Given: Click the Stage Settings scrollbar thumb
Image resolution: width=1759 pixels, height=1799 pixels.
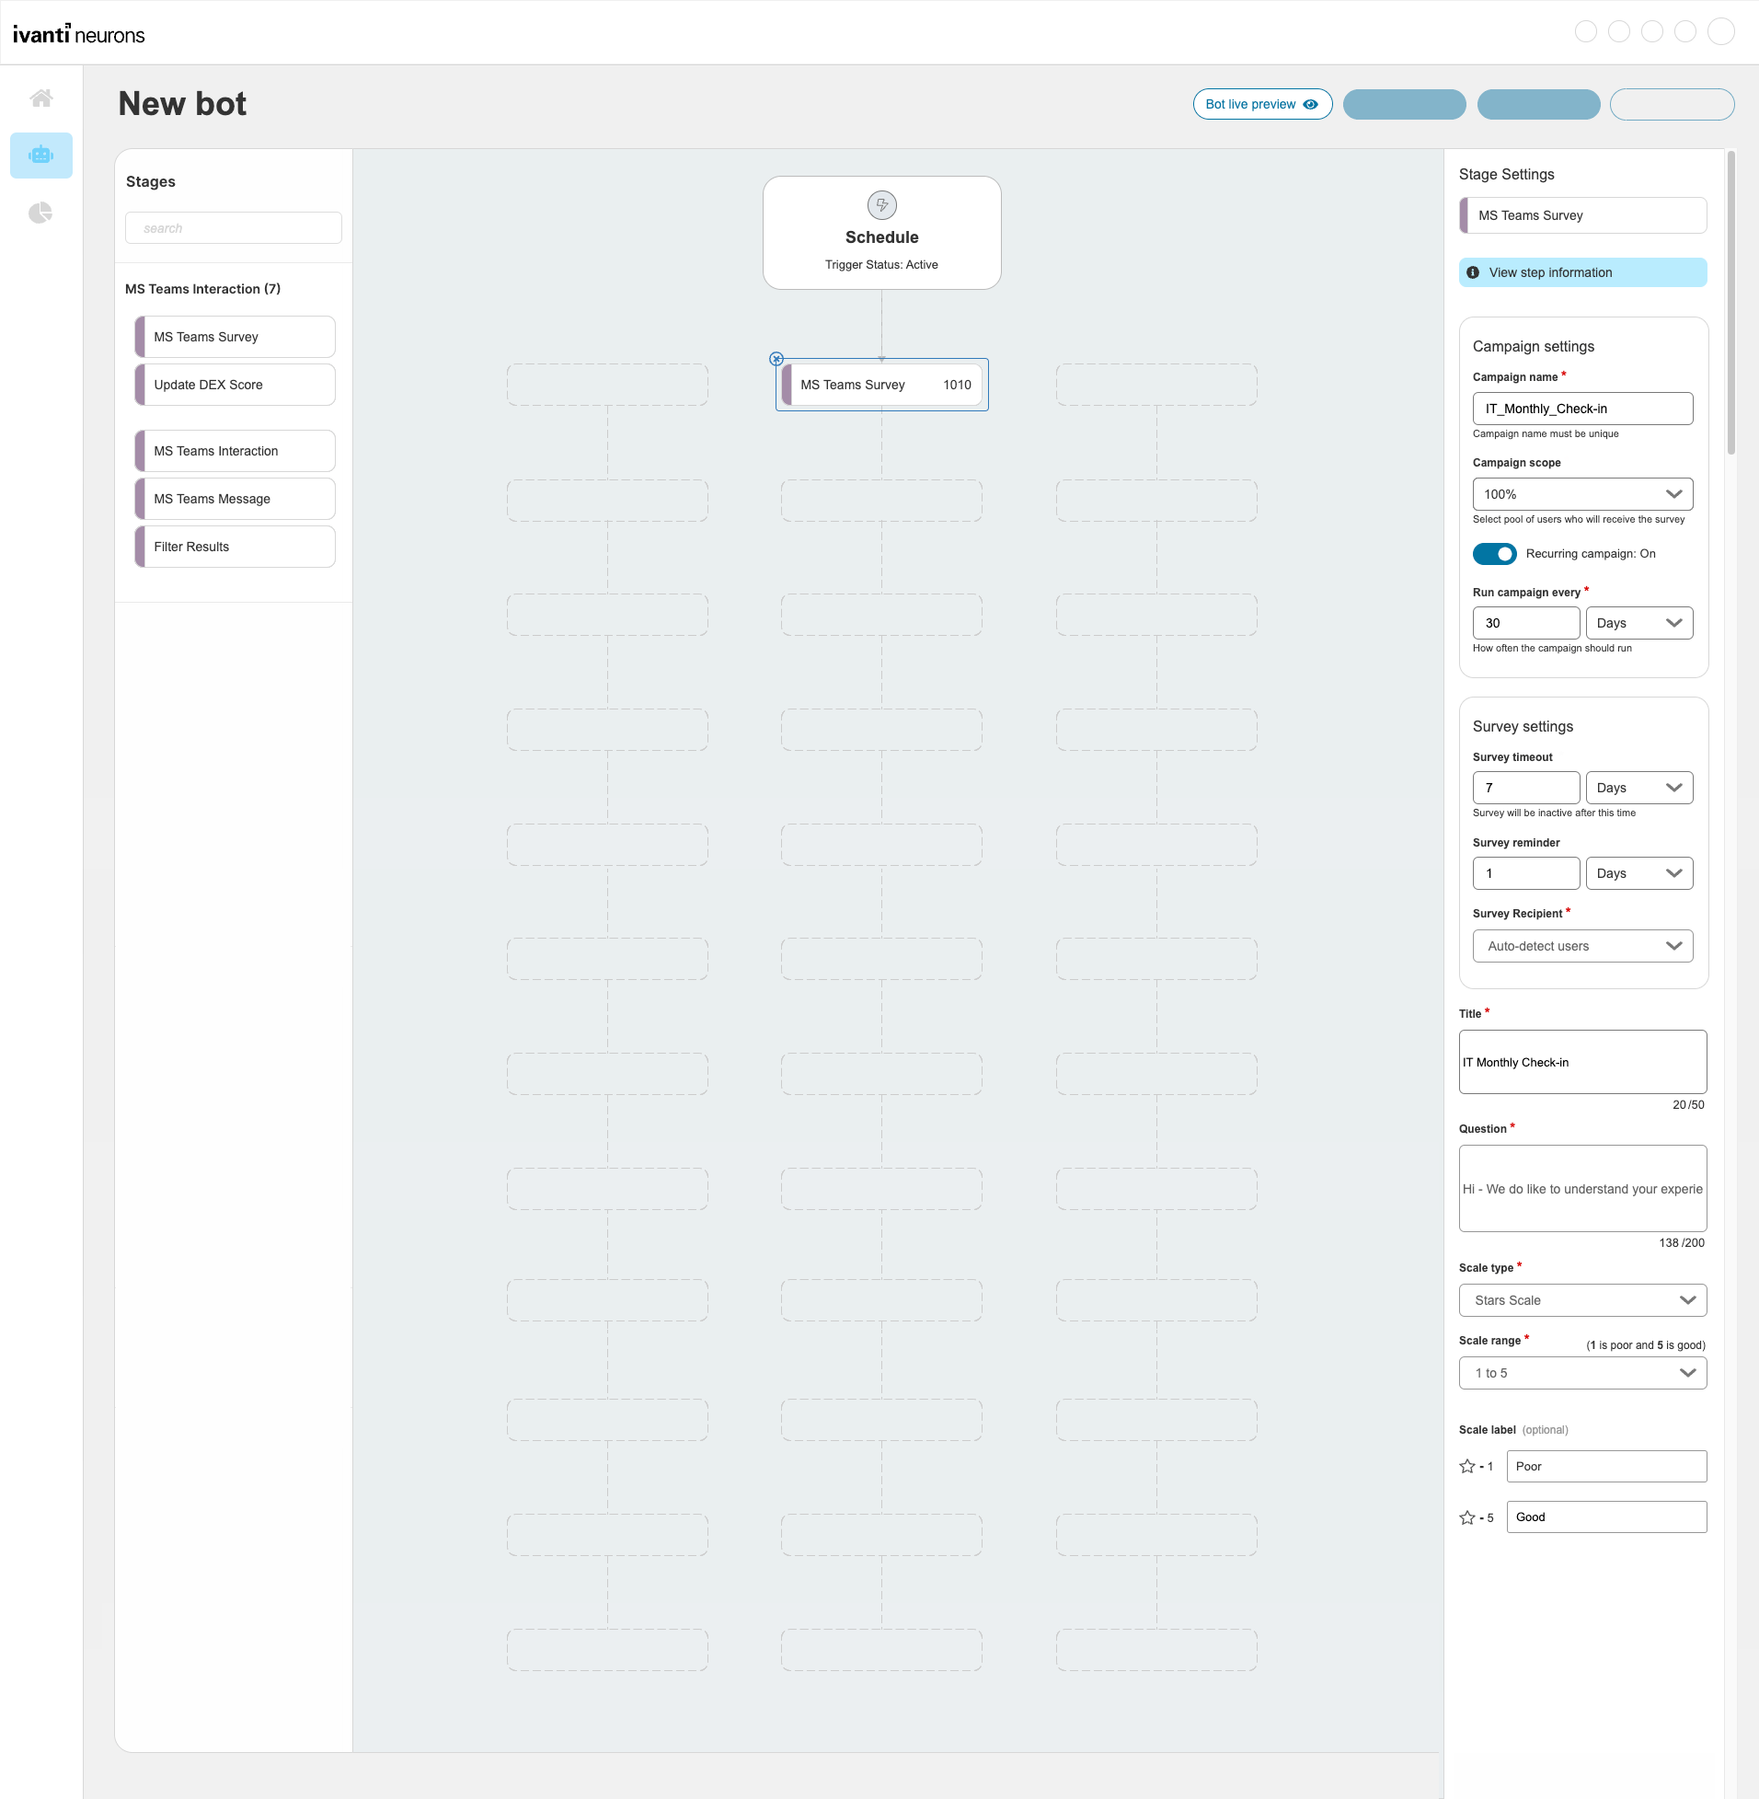Looking at the screenshot, I should (x=1731, y=303).
